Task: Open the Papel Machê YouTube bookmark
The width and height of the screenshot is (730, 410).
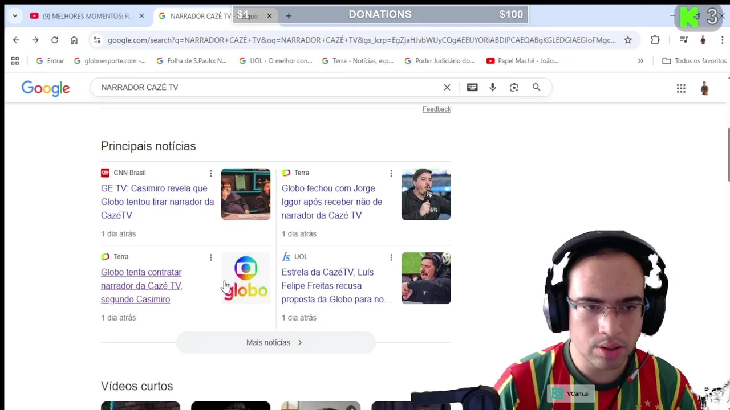Action: point(522,61)
